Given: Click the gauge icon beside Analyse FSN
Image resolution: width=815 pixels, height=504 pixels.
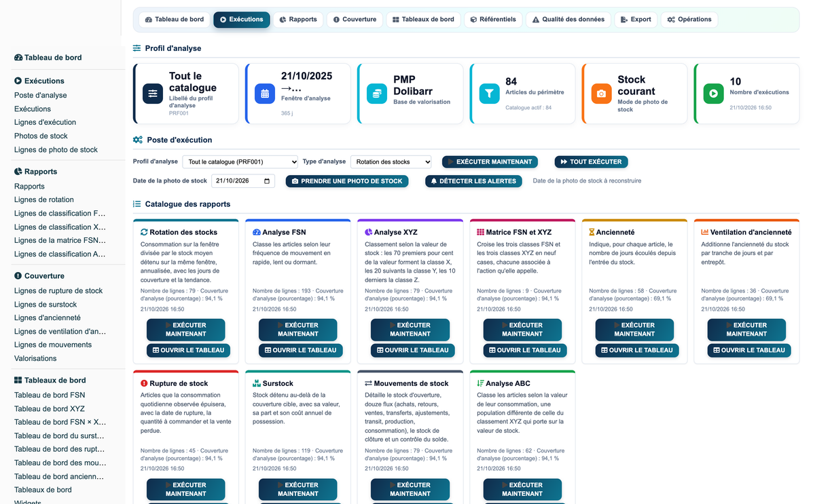Looking at the screenshot, I should point(257,232).
